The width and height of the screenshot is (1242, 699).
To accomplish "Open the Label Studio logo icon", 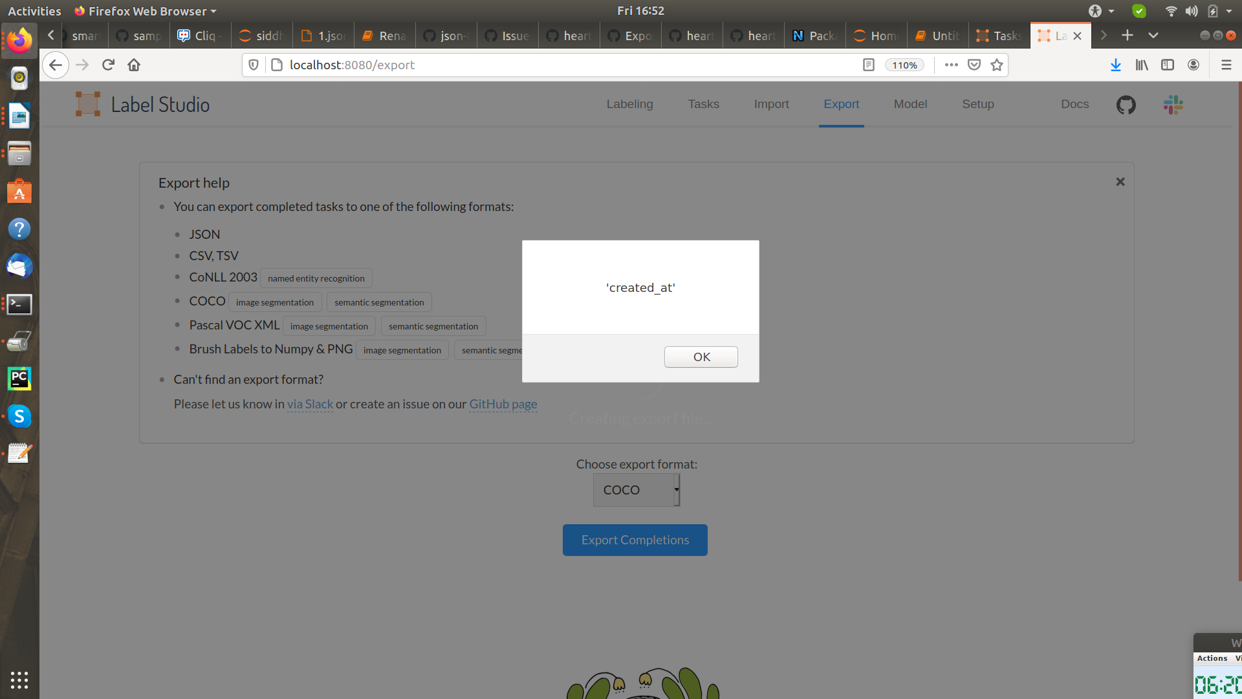I will click(x=88, y=104).
